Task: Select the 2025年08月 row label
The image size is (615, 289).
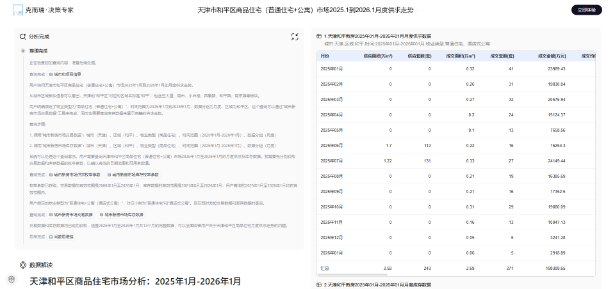Action: [331, 176]
